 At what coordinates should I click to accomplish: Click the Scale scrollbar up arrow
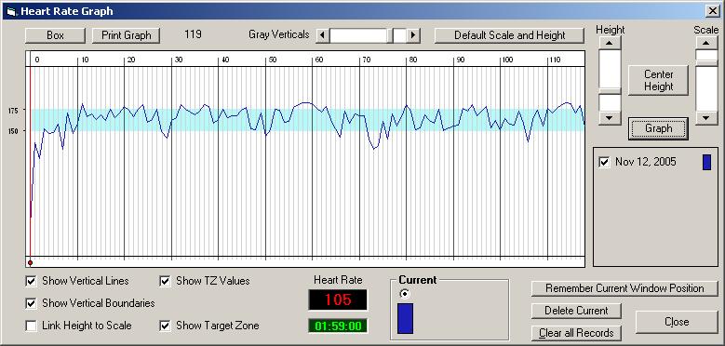tap(706, 43)
